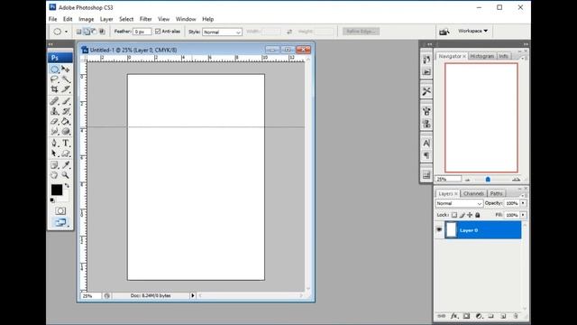Choose New selection mode
Viewport: 577px width, 325px height.
(x=78, y=32)
